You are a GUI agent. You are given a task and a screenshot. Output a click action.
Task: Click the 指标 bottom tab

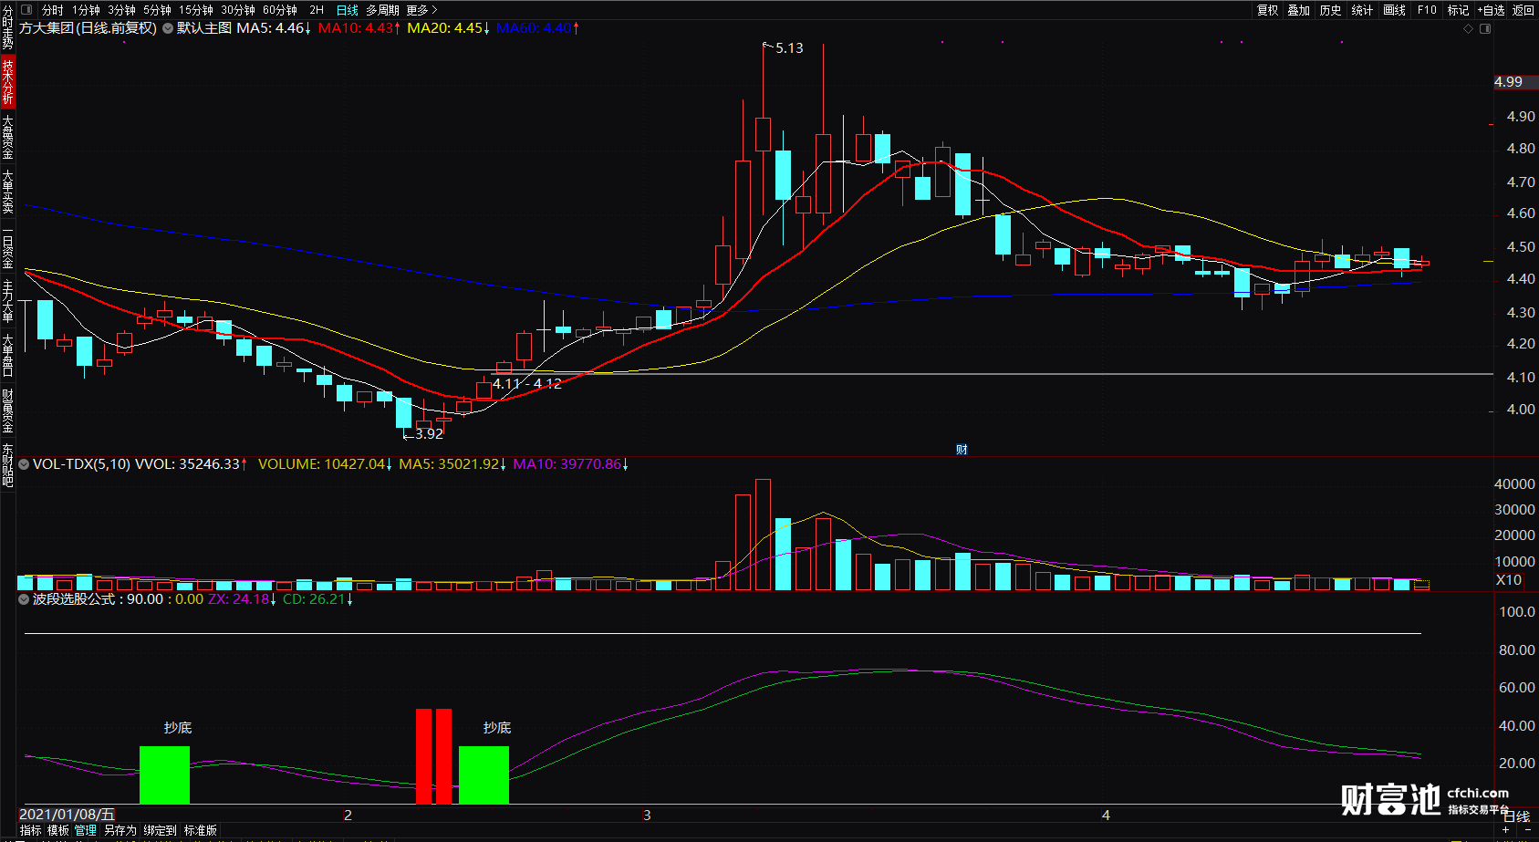click(x=30, y=830)
